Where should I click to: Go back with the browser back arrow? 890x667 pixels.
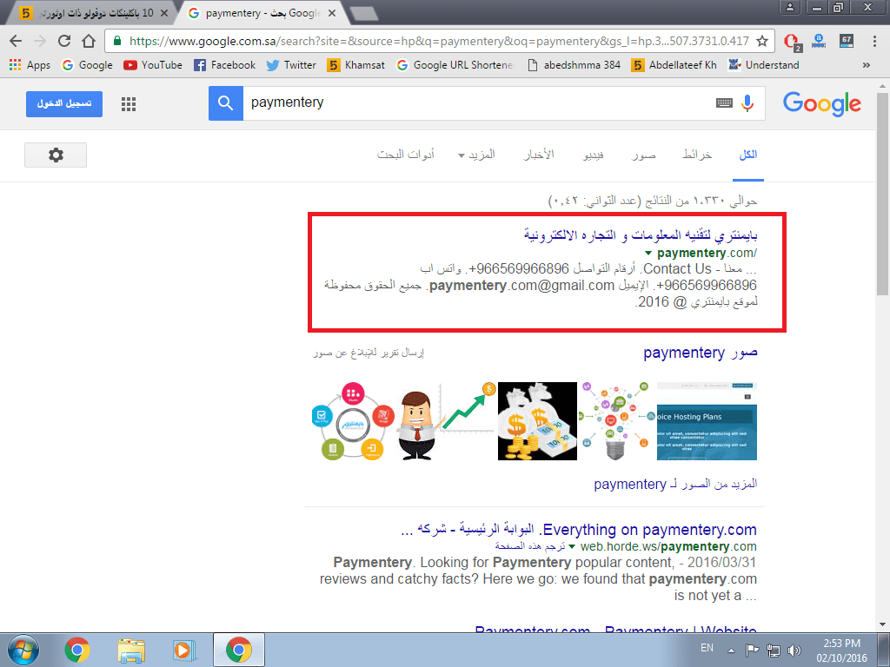point(16,41)
